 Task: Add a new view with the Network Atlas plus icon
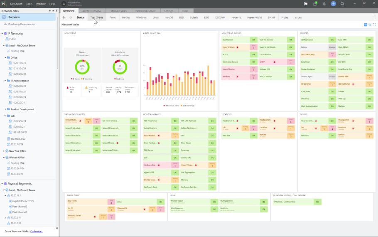click(50, 11)
